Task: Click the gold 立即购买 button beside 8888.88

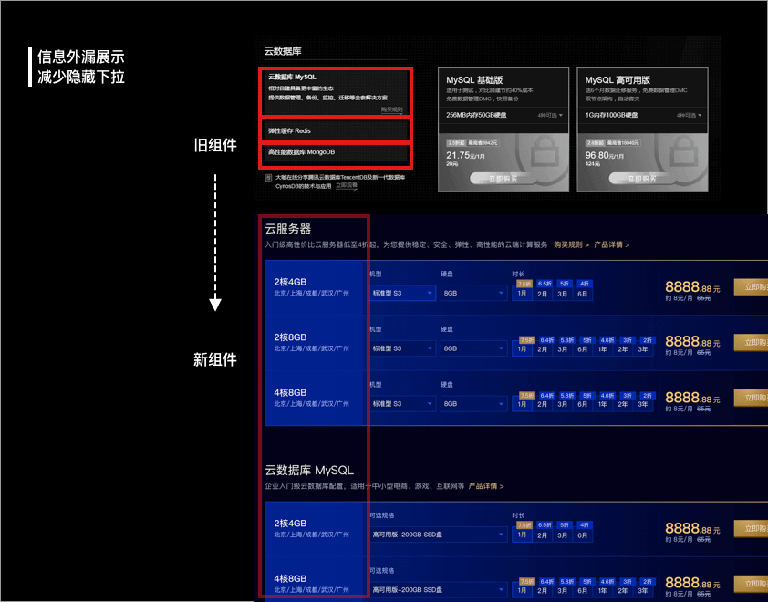Action: 753,285
